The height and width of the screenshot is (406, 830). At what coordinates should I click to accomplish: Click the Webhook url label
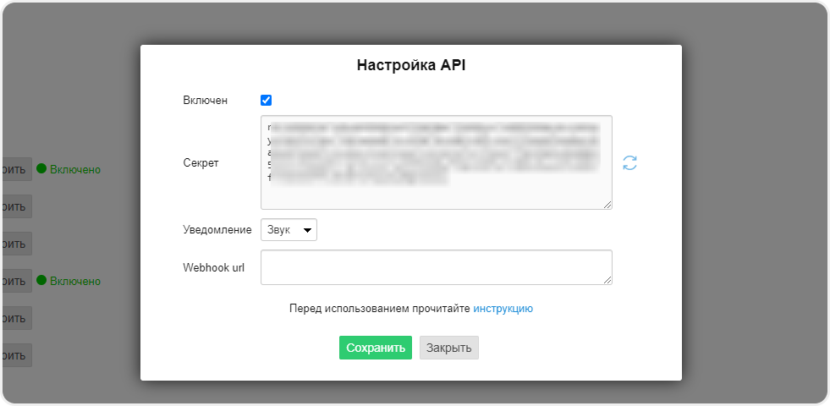pos(213,267)
